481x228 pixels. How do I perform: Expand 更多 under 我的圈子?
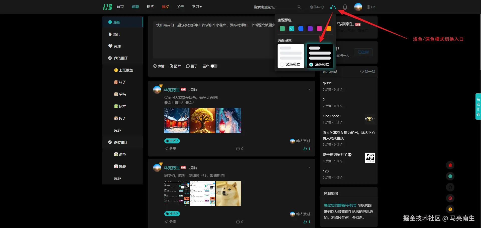pyautogui.click(x=117, y=130)
